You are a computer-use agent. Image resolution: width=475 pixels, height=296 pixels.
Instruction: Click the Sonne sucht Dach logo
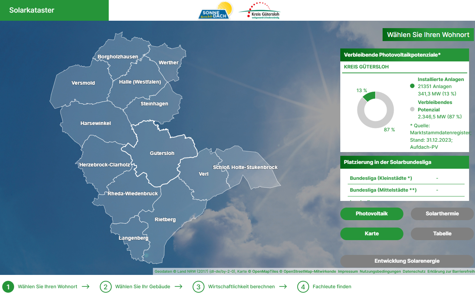point(215,10)
